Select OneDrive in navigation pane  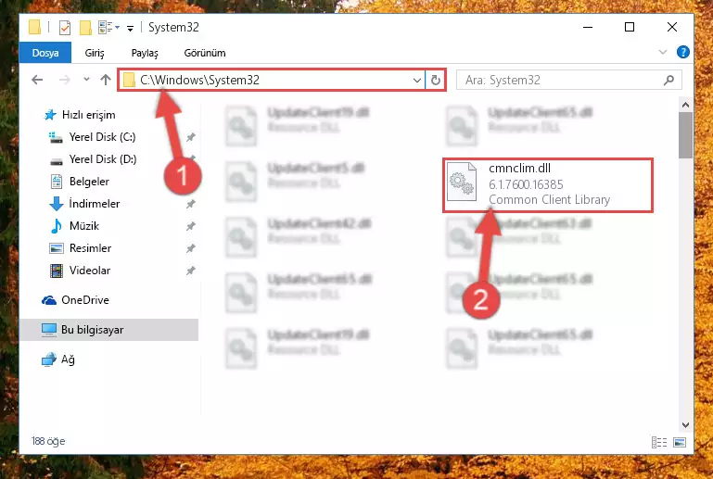(x=85, y=300)
